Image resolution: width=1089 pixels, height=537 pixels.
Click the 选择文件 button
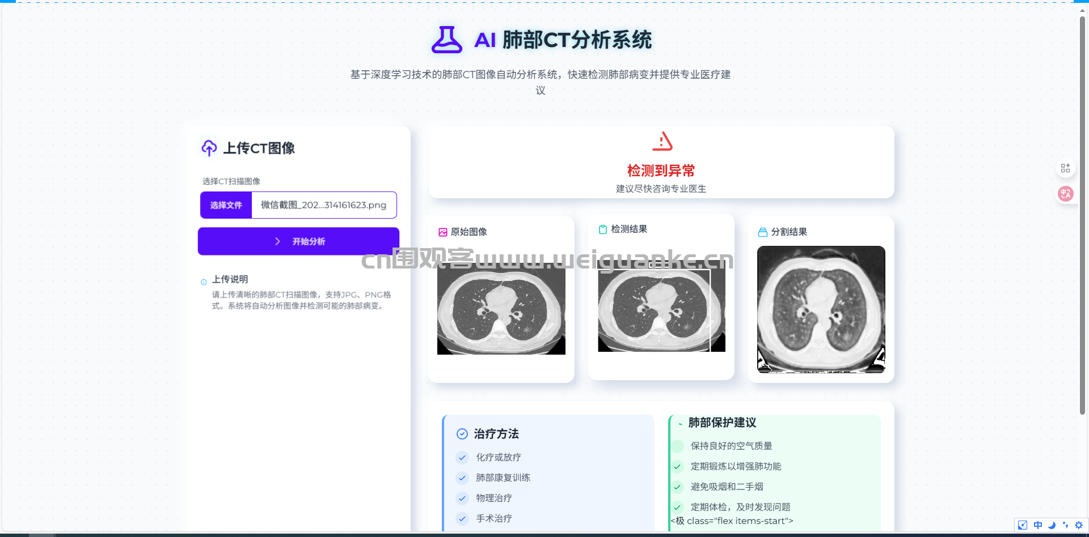(x=226, y=205)
